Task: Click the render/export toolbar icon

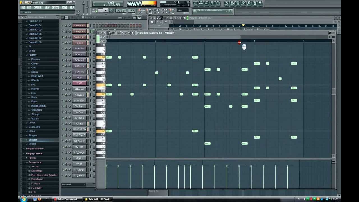Action: pyautogui.click(x=238, y=3)
